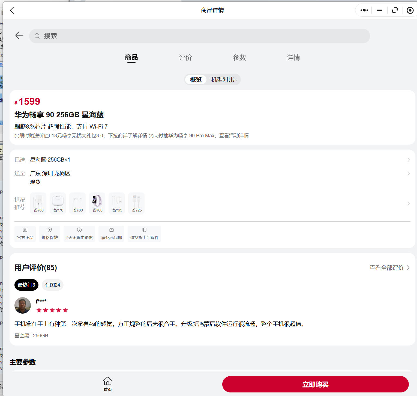Click the magnifier icon in the search bar
Viewport: 417px width, 396px height.
37,36
